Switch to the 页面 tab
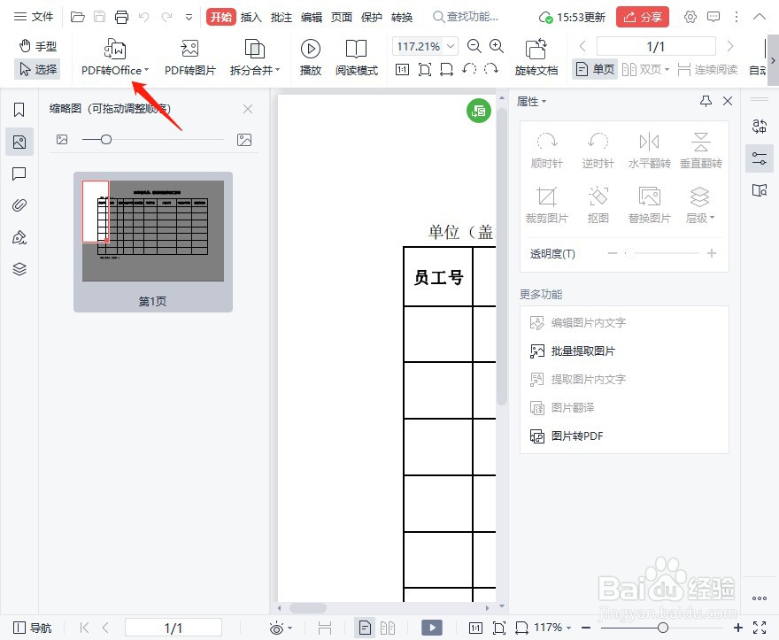The width and height of the screenshot is (779, 640). [342, 18]
